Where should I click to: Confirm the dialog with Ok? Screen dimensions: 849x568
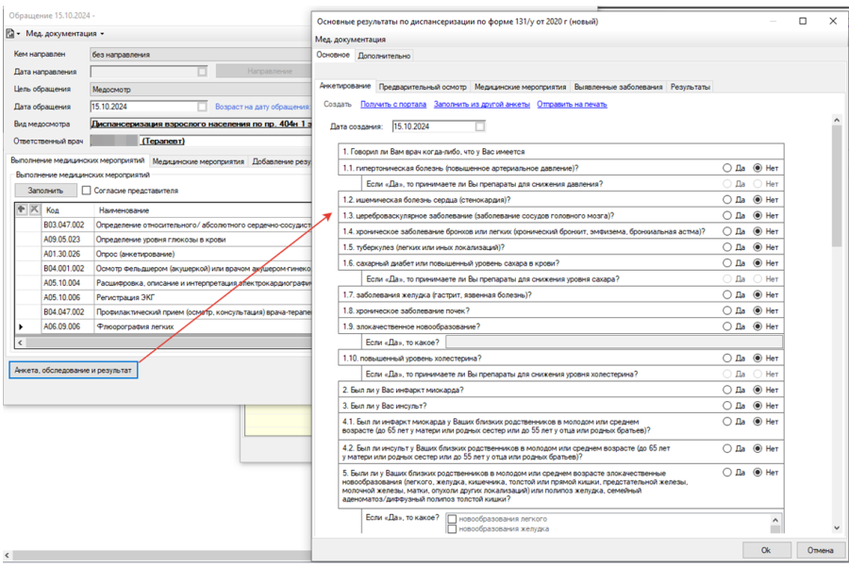[x=766, y=550]
